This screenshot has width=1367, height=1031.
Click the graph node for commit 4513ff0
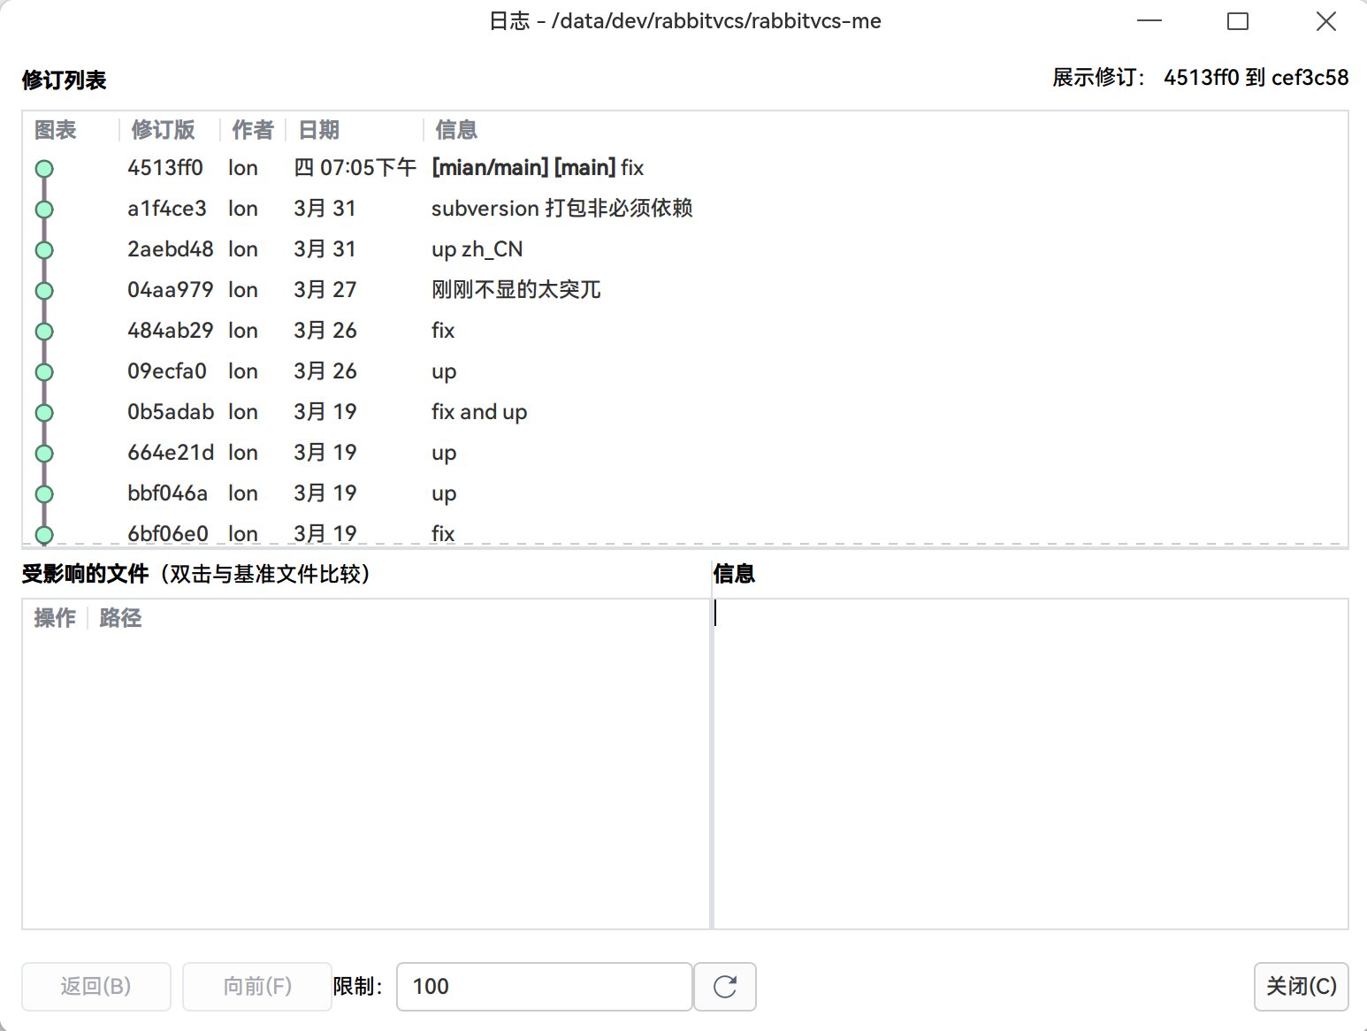tap(44, 167)
